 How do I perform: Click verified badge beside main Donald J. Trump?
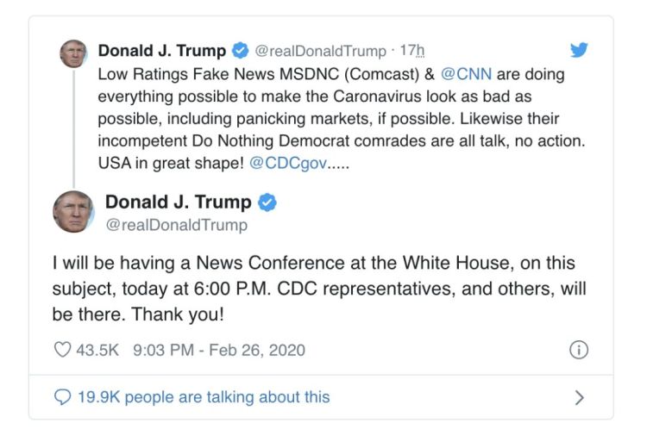pyautogui.click(x=267, y=202)
